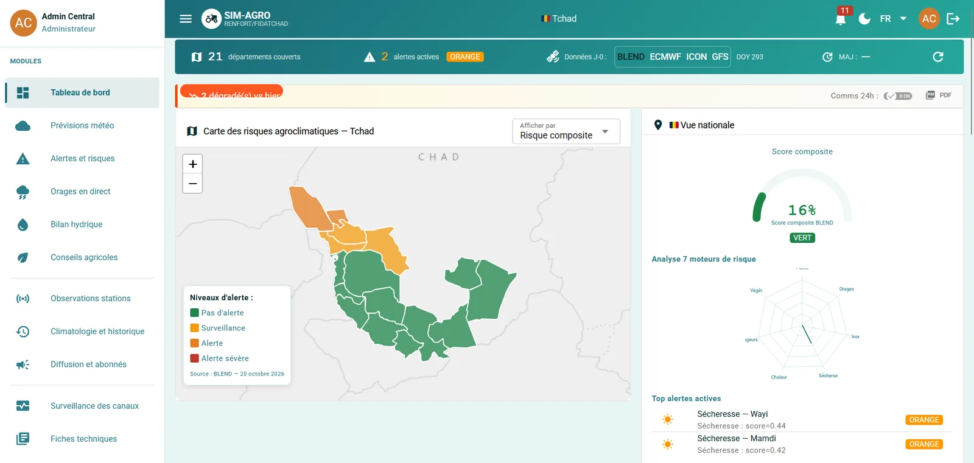Click the Comms 24h status chip
Viewport: 974px width, 463px height.
pyautogui.click(x=899, y=96)
